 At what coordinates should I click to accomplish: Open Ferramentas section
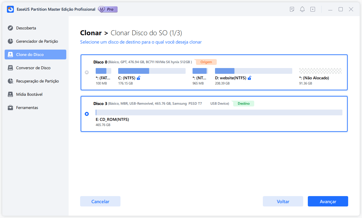(35, 108)
